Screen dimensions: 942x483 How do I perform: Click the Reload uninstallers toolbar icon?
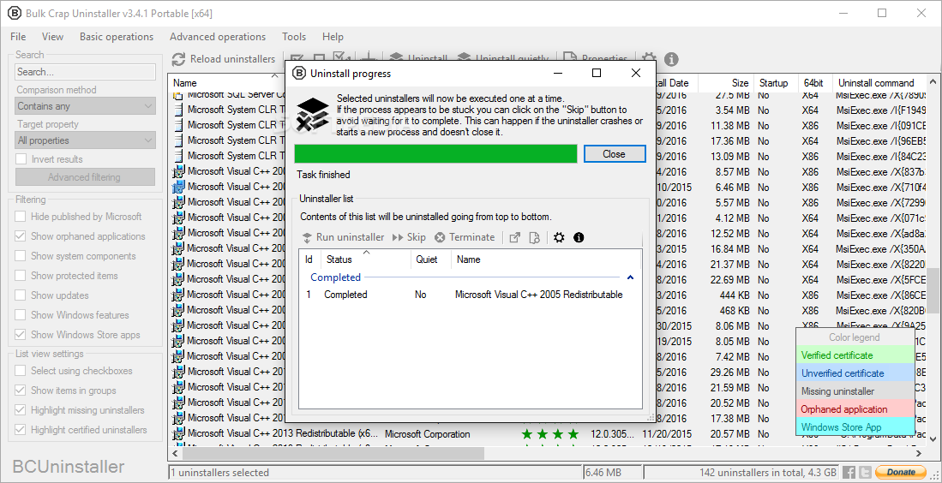pyautogui.click(x=177, y=59)
